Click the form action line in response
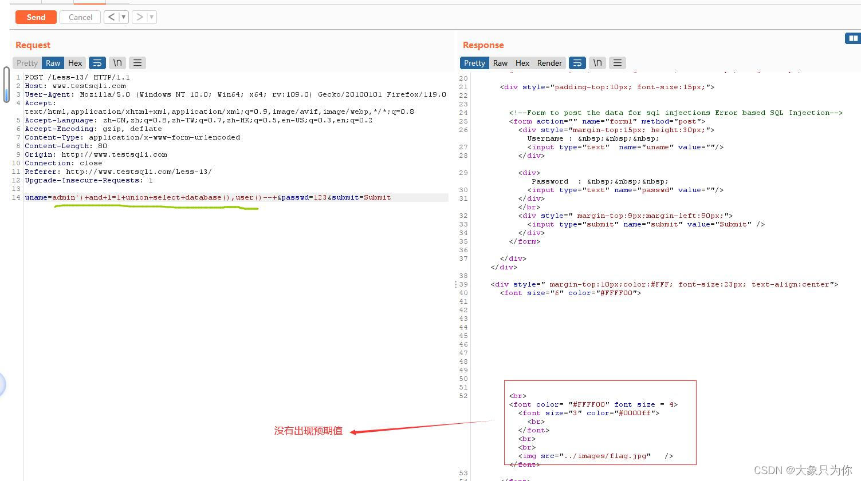The height and width of the screenshot is (481, 861). 607,121
